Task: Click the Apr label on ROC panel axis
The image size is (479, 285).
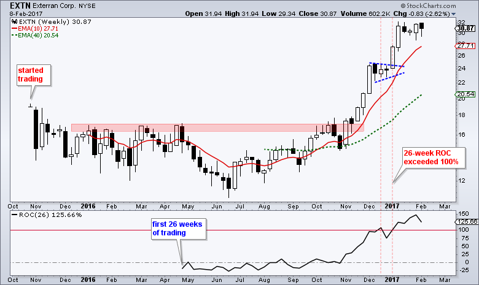Action: pos(165,280)
